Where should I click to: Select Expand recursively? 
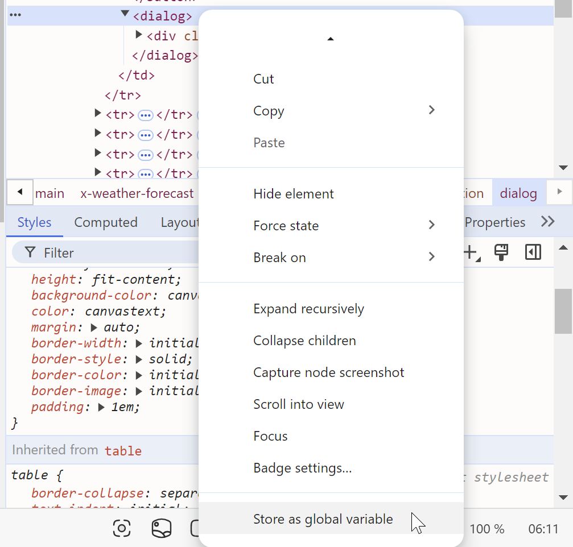tap(331, 309)
